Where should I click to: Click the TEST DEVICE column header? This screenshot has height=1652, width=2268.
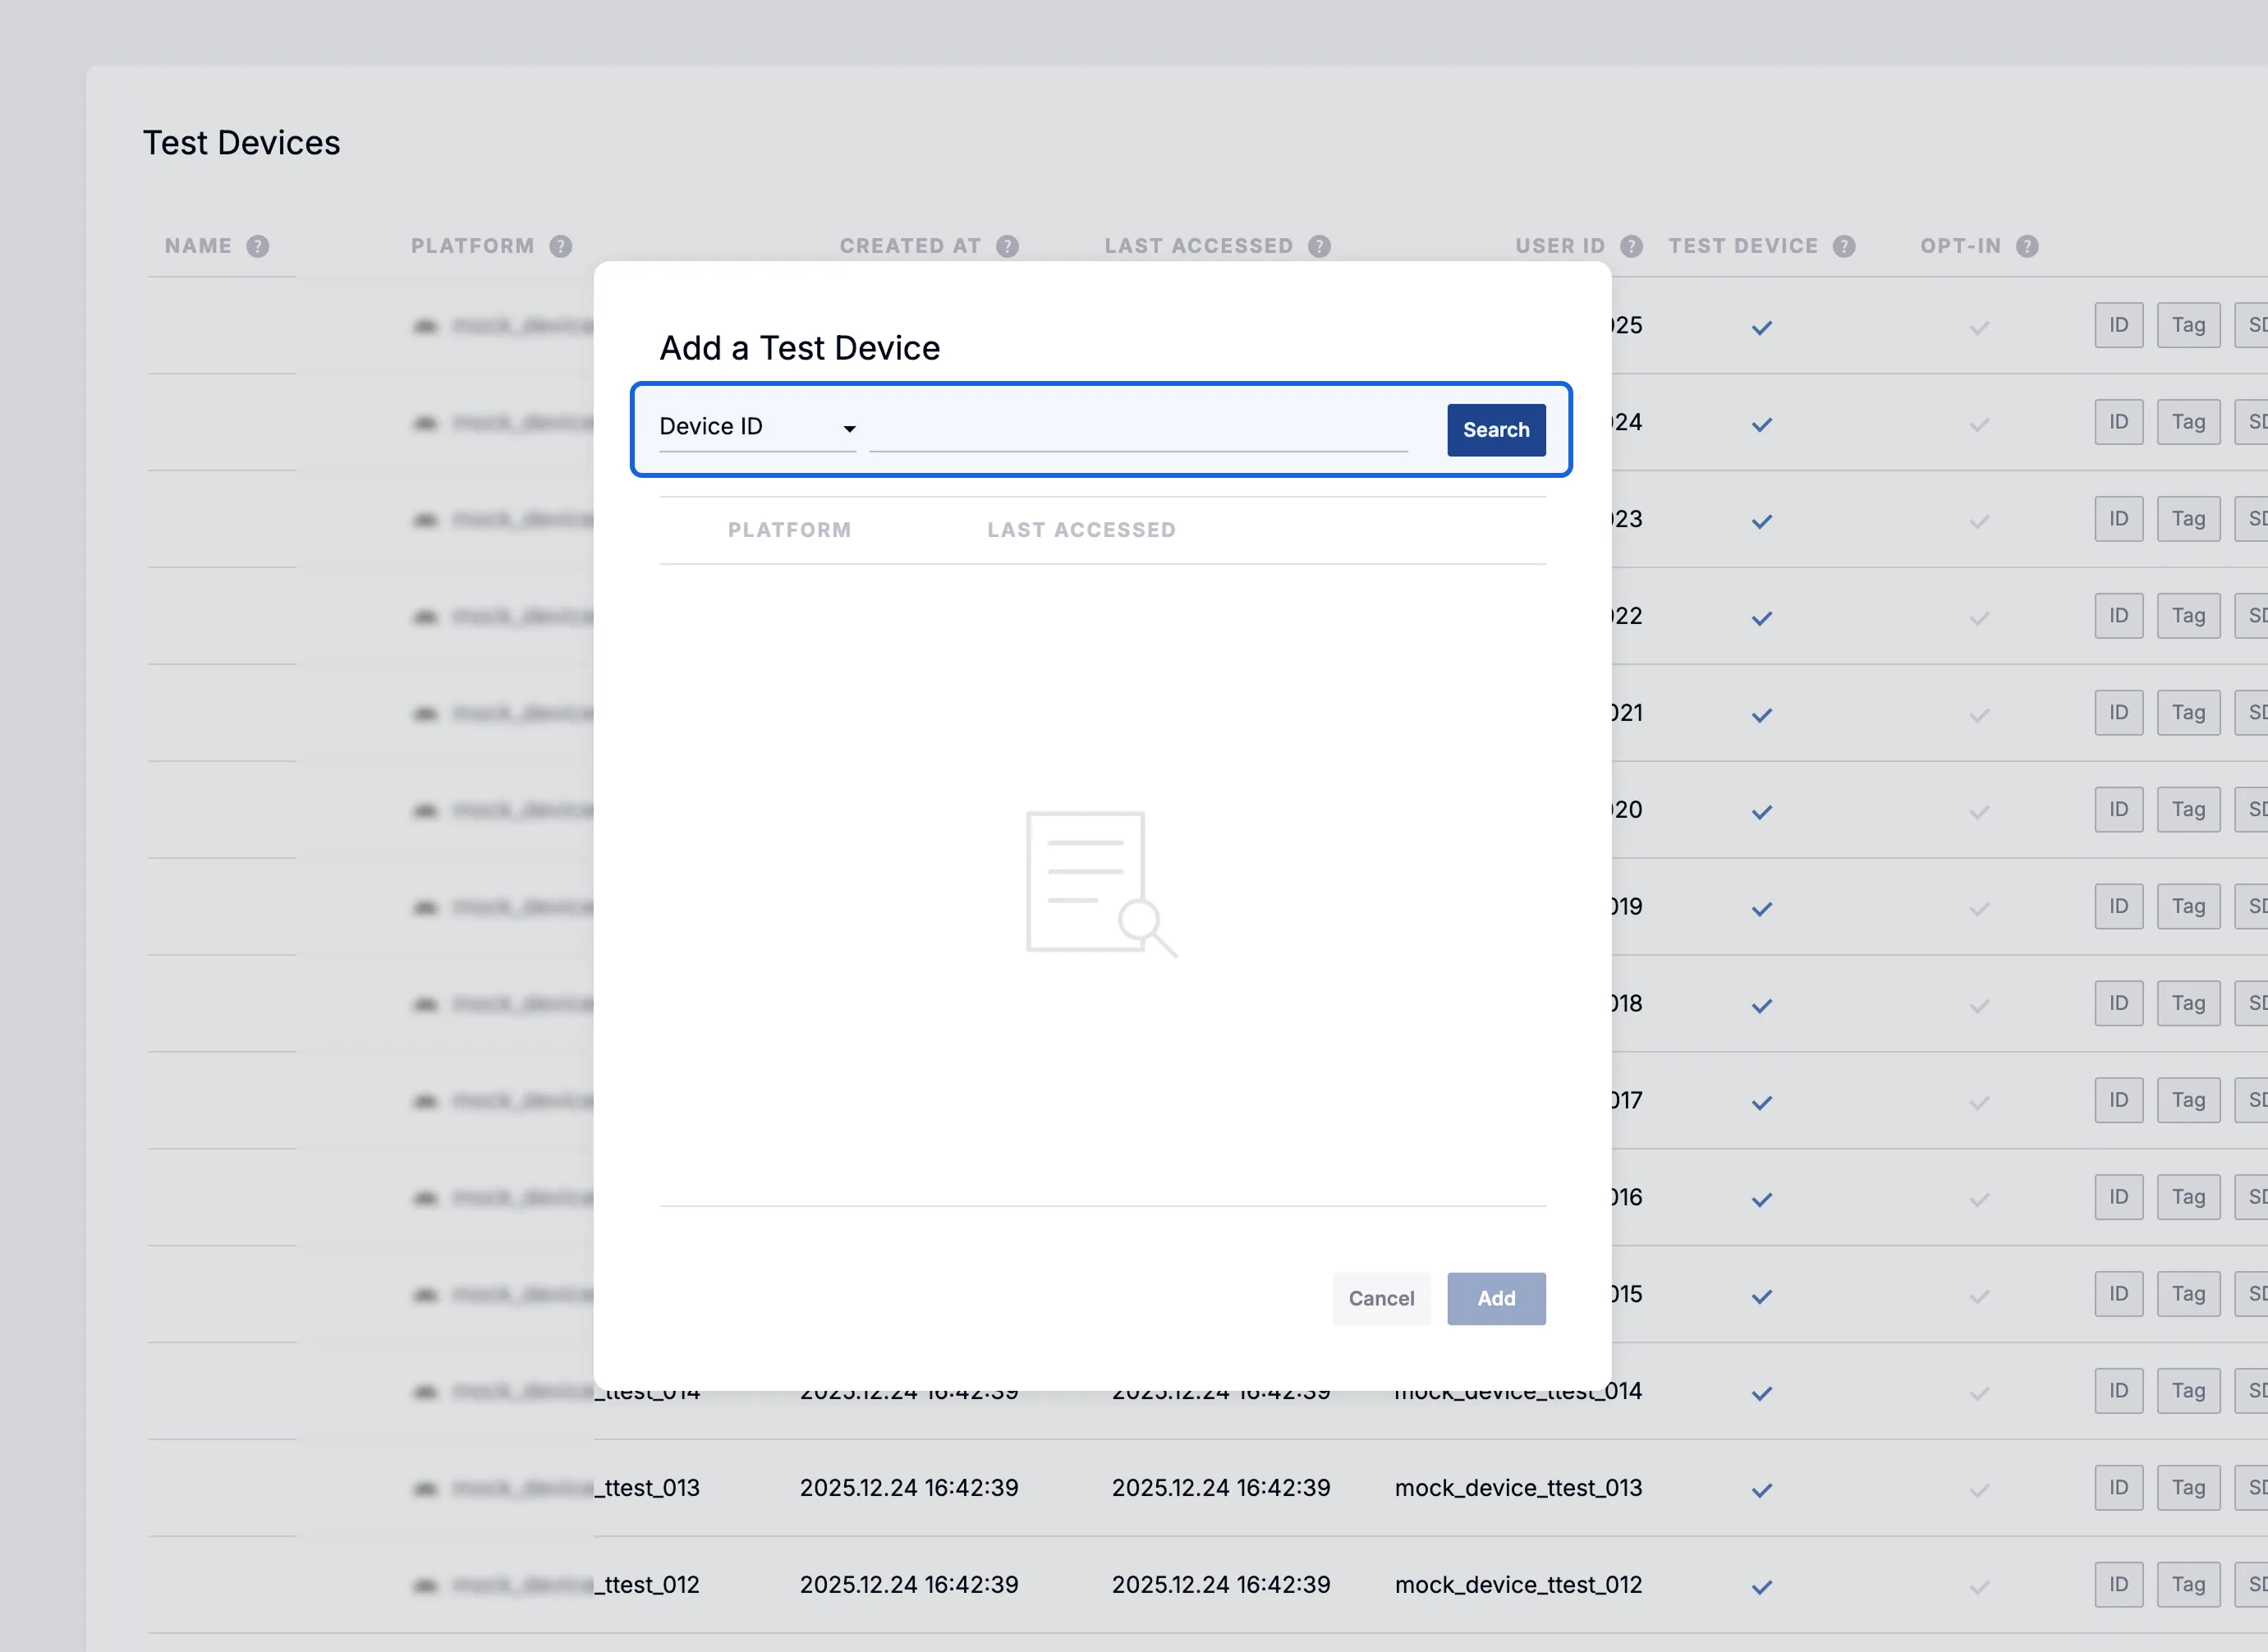(x=1743, y=246)
